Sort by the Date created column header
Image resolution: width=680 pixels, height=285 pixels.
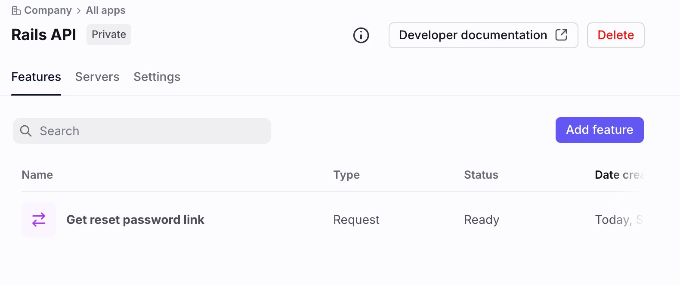point(619,175)
